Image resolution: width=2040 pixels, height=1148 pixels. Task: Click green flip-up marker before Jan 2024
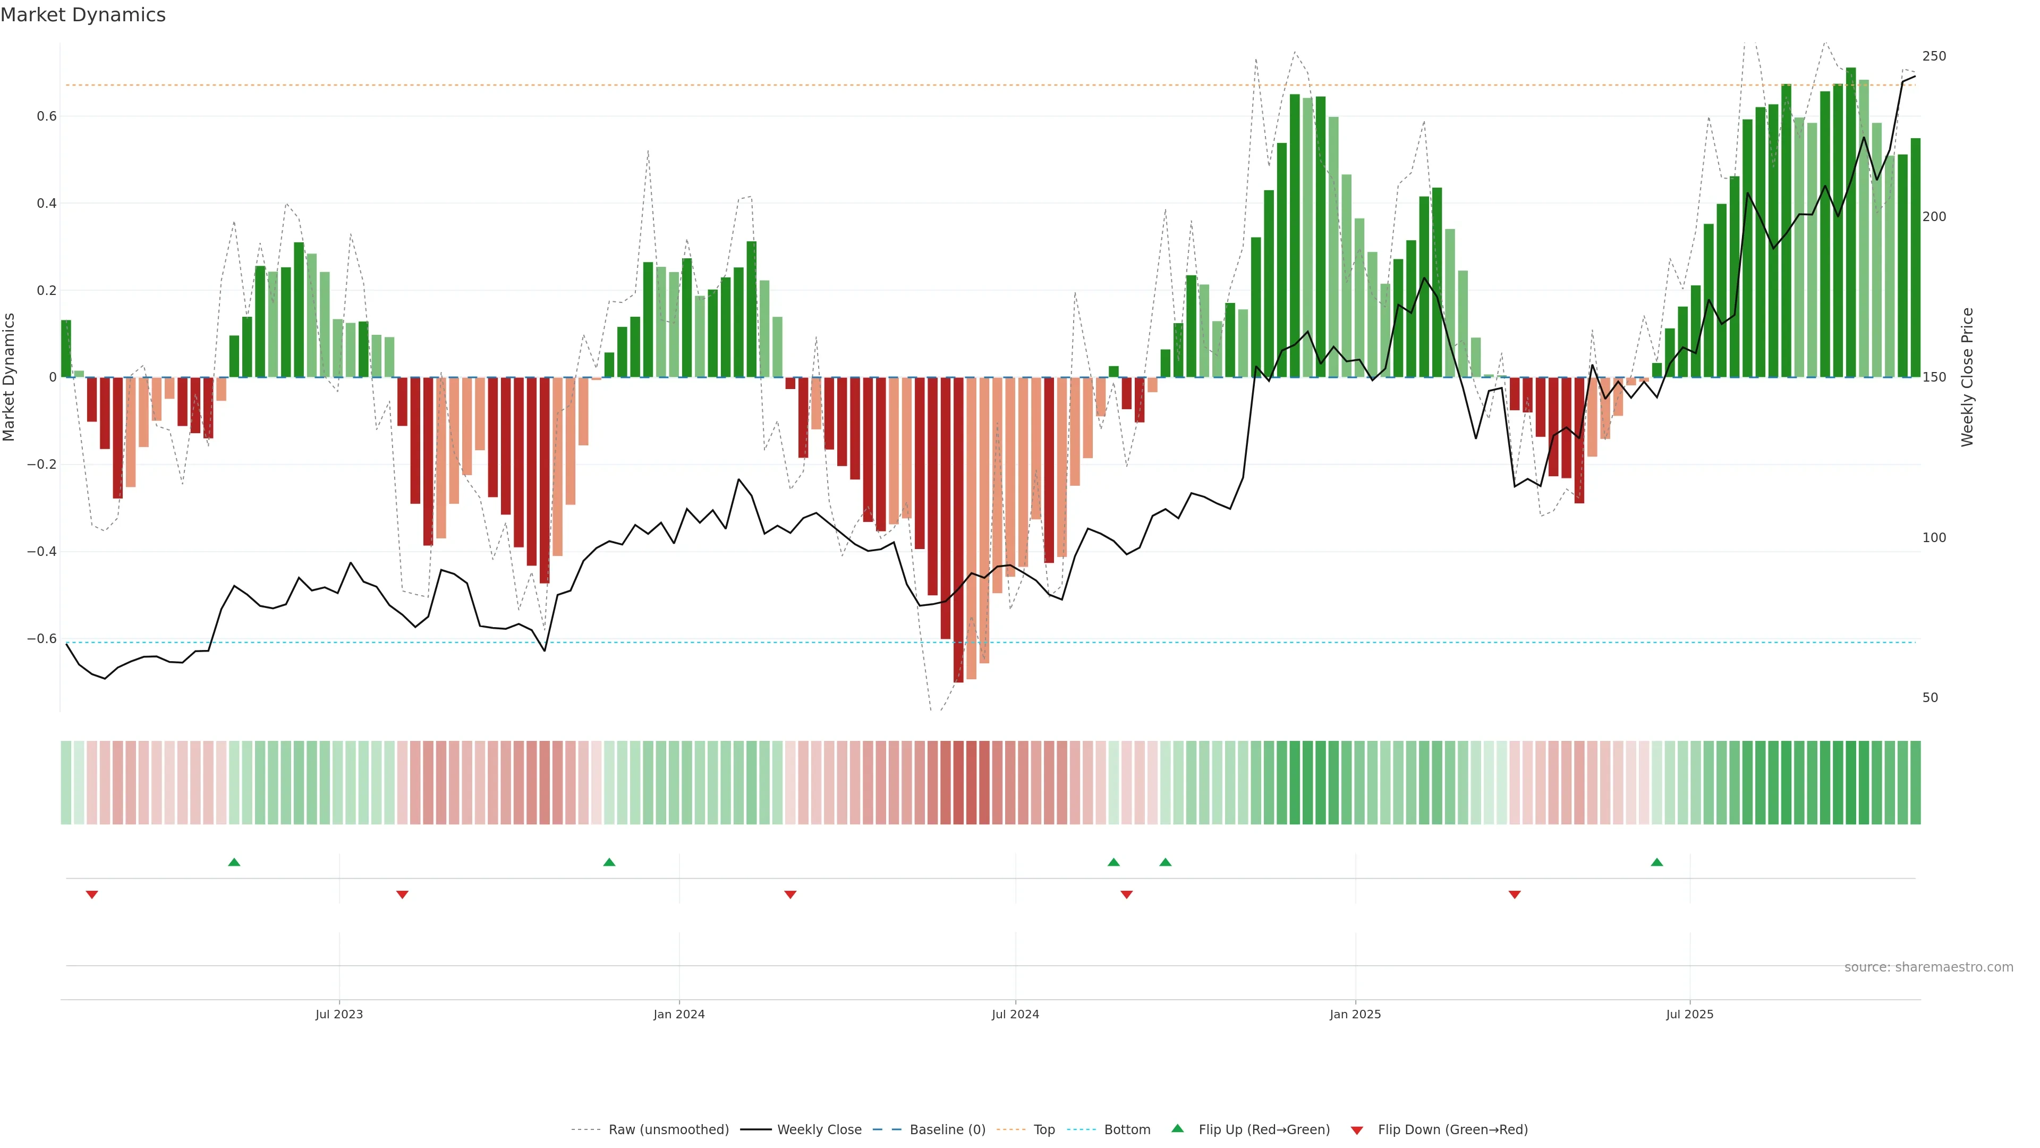(609, 862)
